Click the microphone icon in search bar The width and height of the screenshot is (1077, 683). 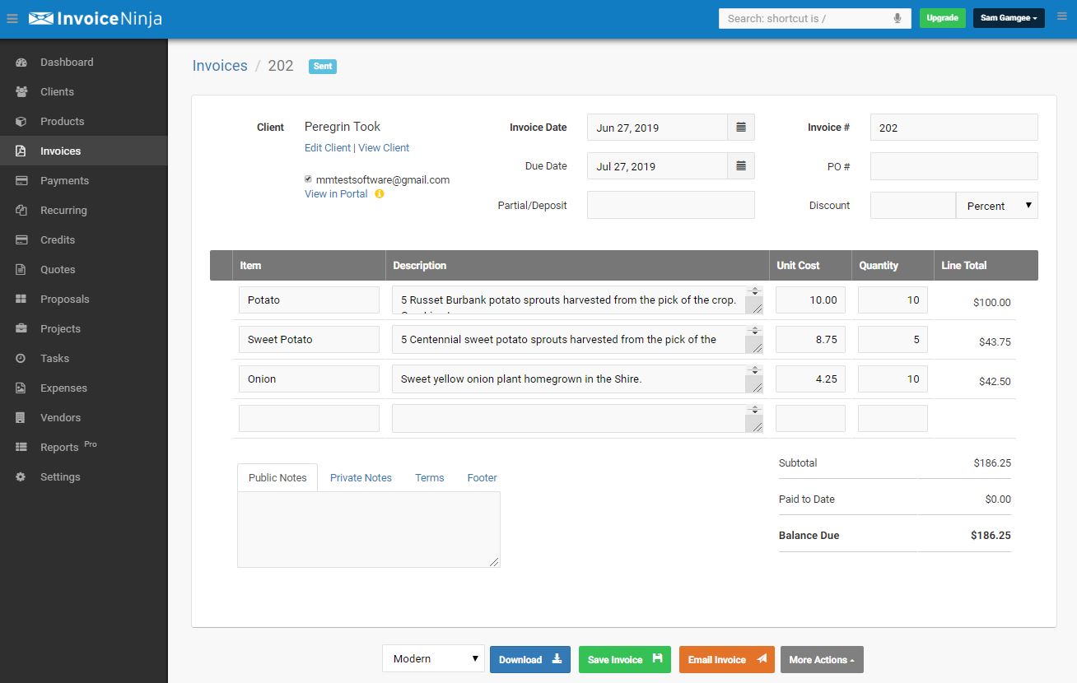(897, 18)
